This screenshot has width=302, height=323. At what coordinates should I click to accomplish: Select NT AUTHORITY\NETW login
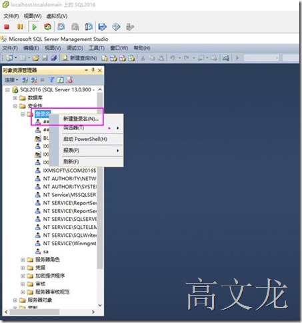69,179
